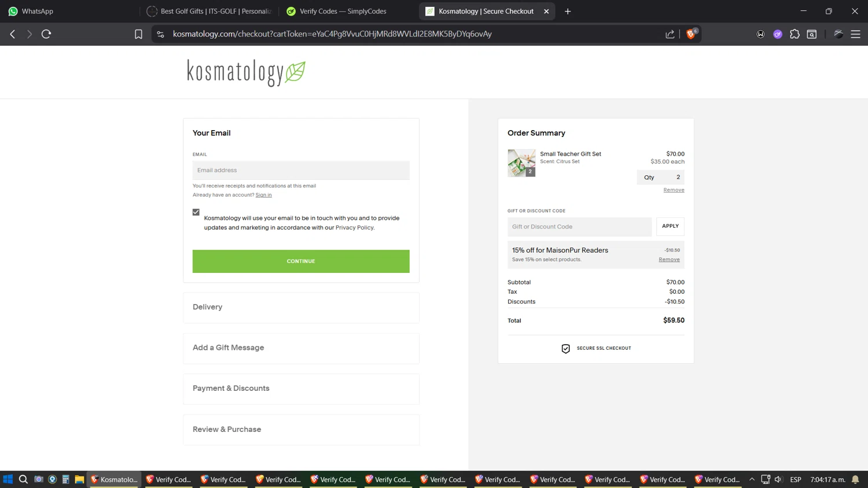
Task: Click the Kosmatology logo
Action: tap(247, 72)
